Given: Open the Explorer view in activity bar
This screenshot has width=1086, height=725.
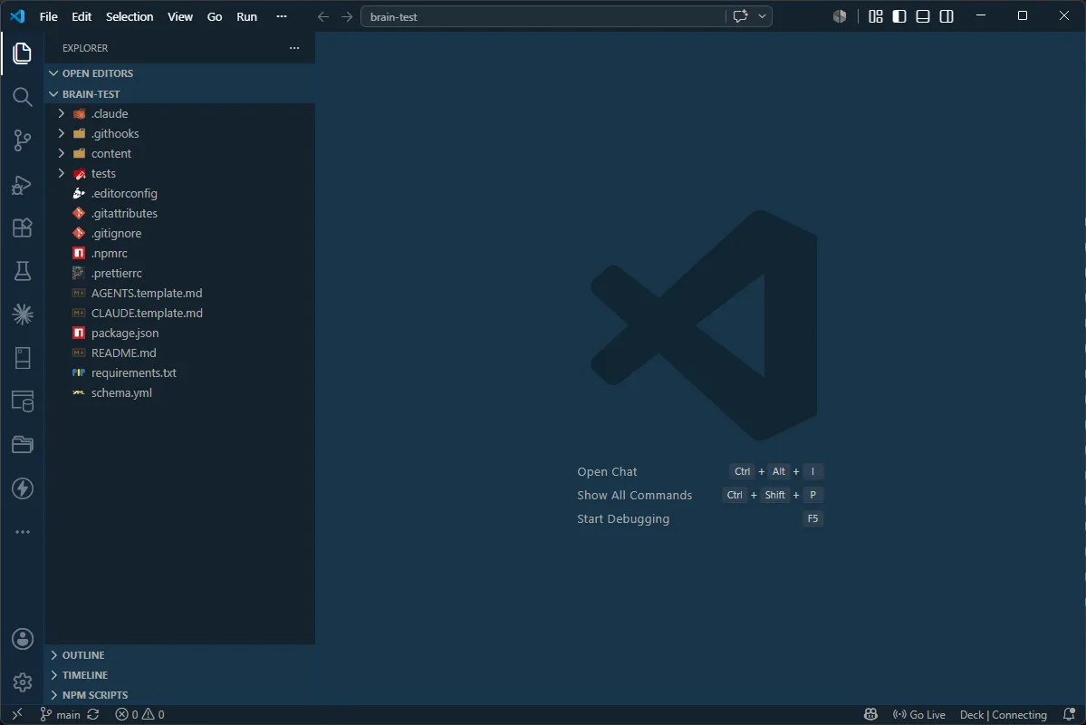Looking at the screenshot, I should 22,53.
